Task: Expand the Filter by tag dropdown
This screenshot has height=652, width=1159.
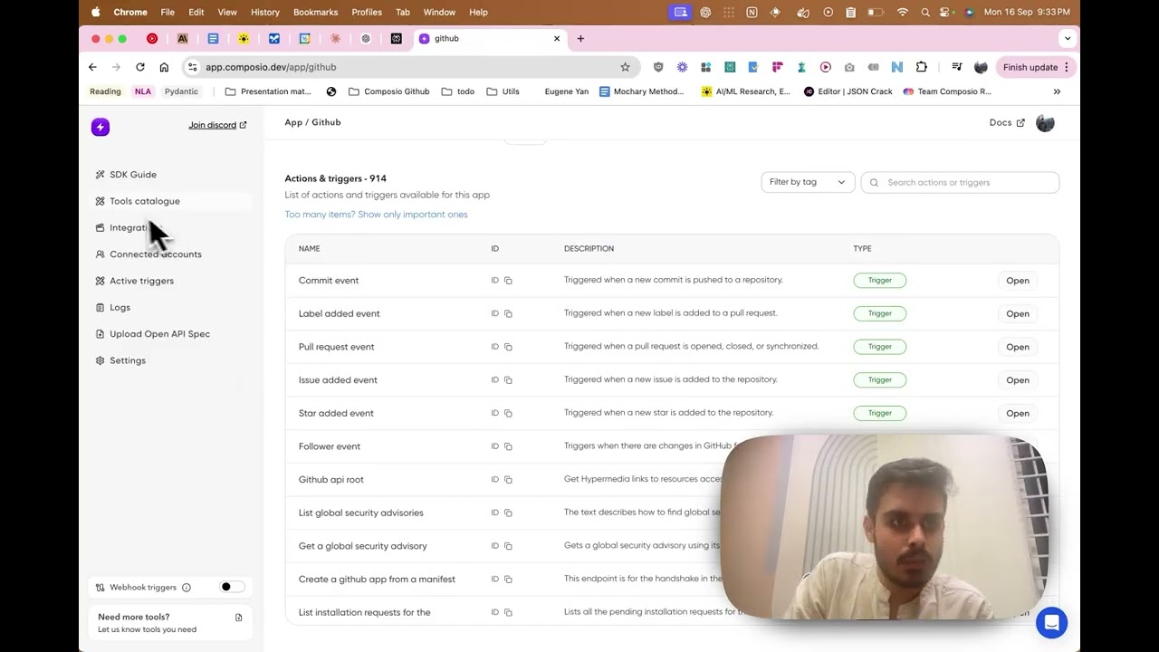Action: 807,182
